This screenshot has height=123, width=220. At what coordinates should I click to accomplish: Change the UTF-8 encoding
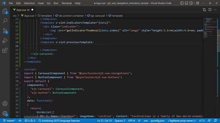coord(131,121)
